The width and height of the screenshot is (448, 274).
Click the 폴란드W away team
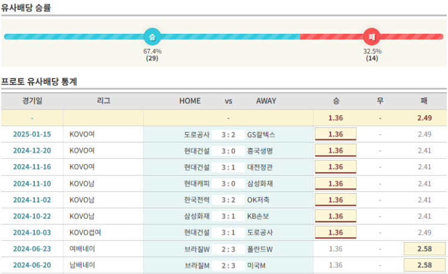pyautogui.click(x=260, y=249)
